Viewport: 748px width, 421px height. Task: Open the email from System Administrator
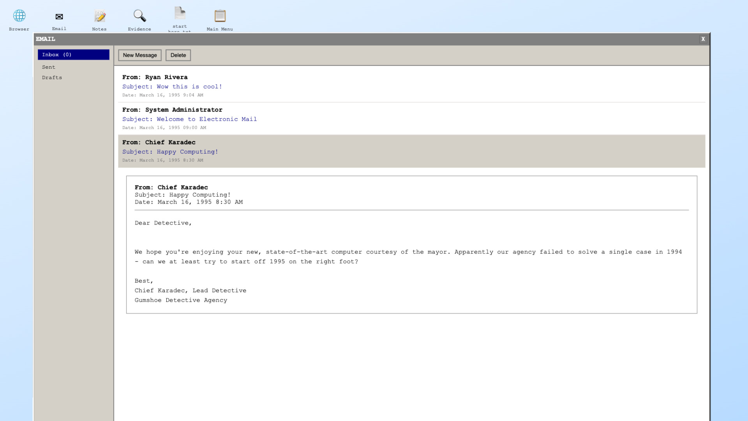pyautogui.click(x=183, y=110)
